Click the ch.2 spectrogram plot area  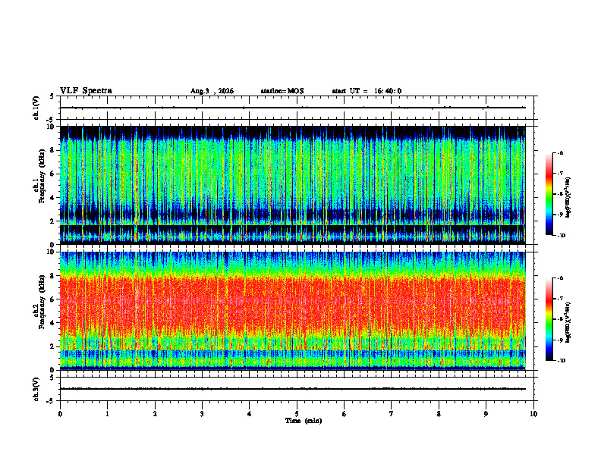[x=292, y=311]
